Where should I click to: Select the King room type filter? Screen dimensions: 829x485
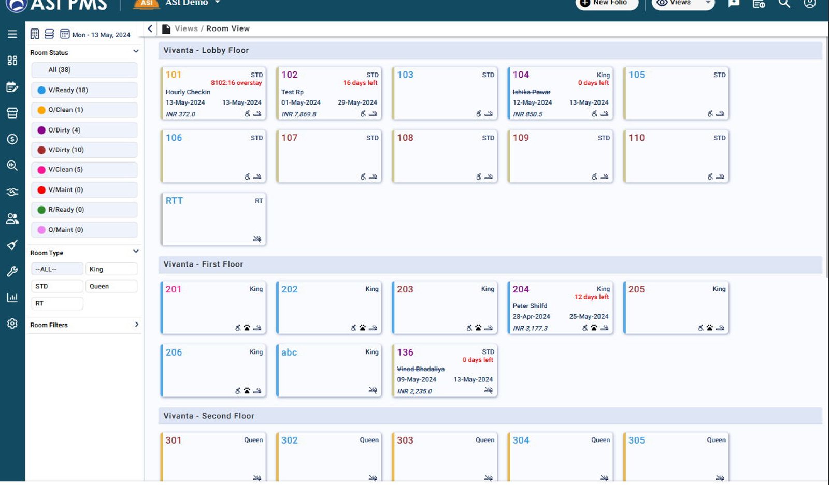(111, 269)
